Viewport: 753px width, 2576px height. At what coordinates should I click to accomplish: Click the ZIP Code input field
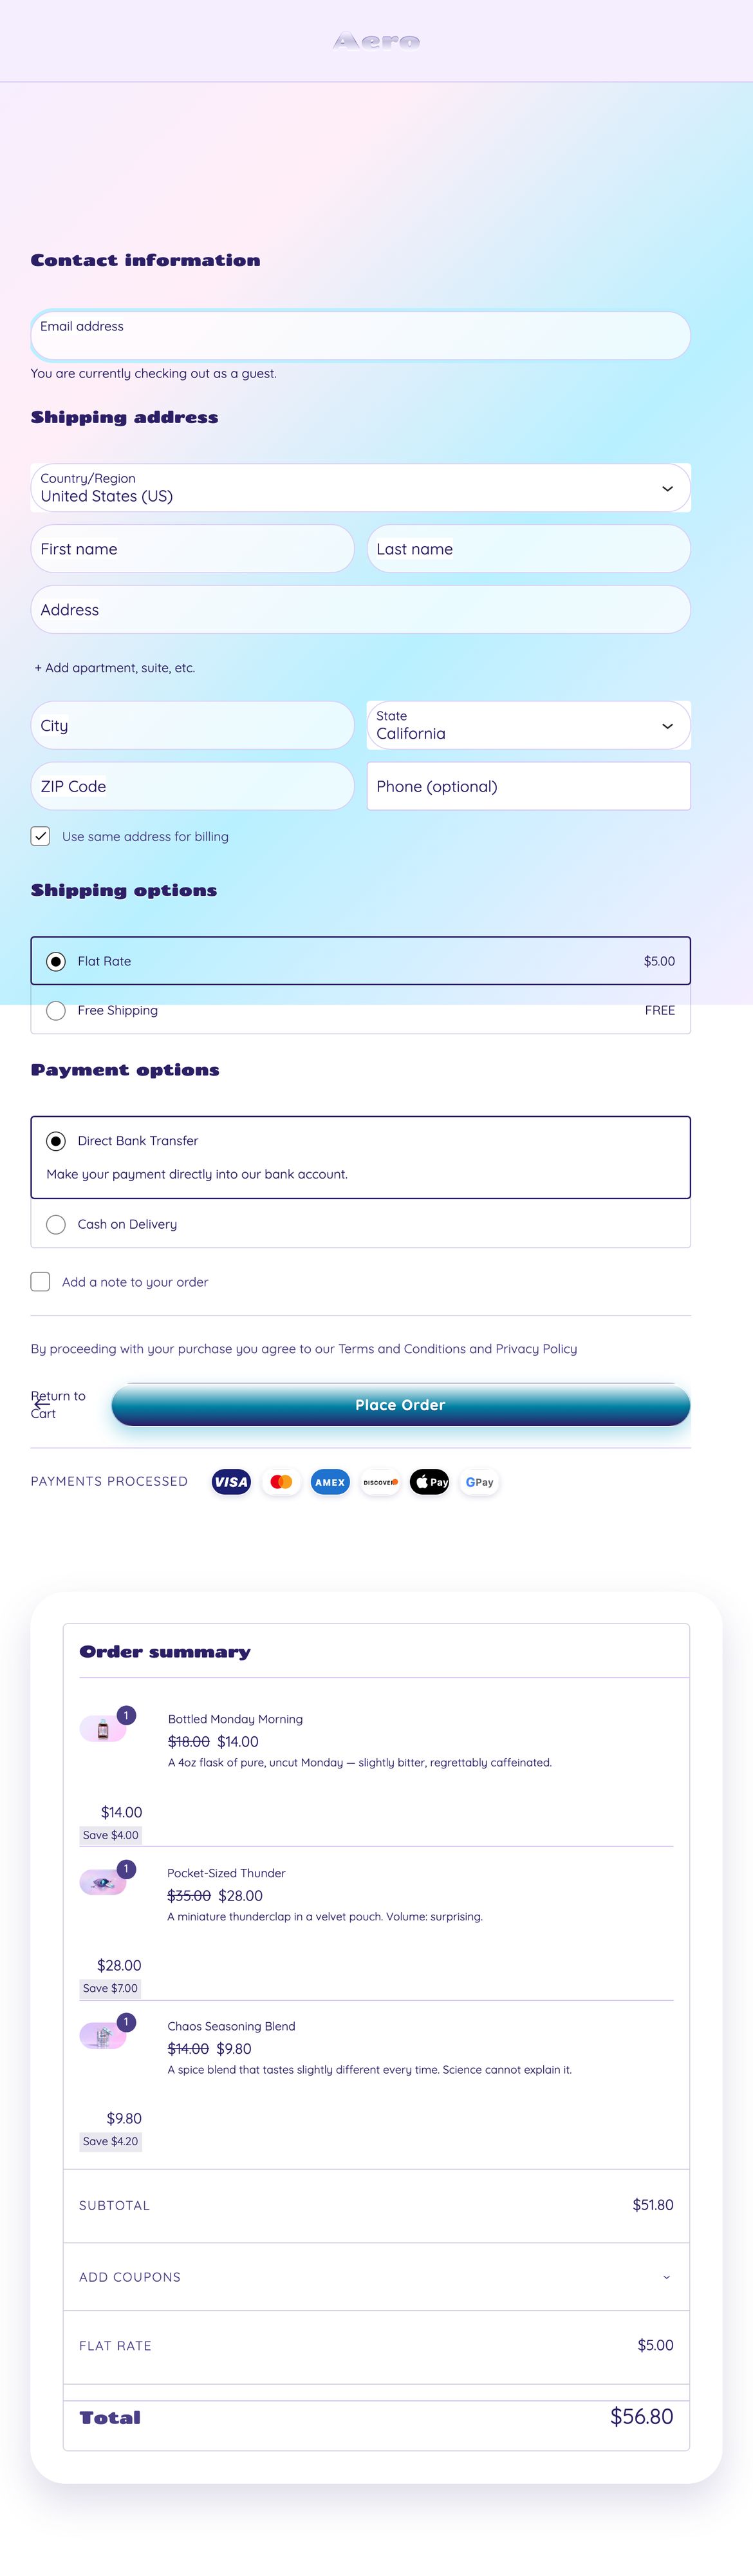(192, 786)
